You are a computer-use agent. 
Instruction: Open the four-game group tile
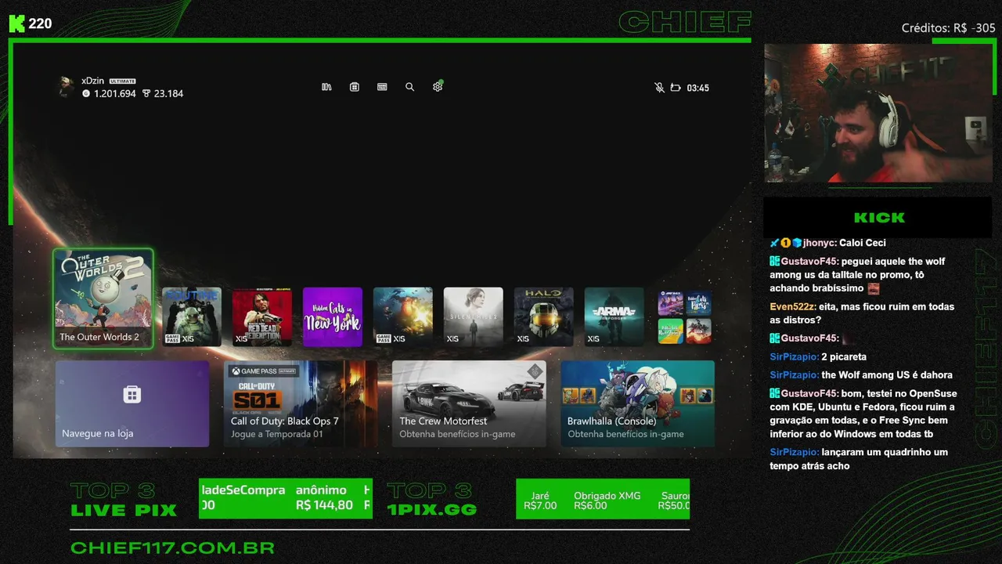685,316
